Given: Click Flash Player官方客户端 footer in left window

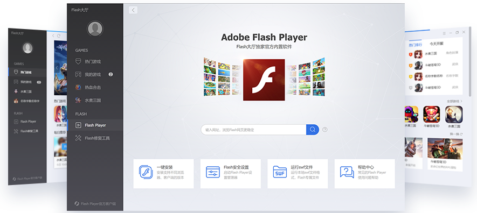Looking at the screenshot, I should pos(27,179).
